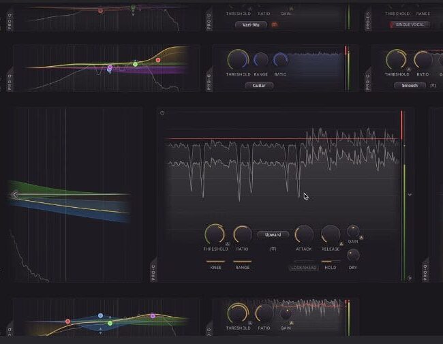Click the Knee slider
This screenshot has width=443, height=344.
click(x=214, y=261)
